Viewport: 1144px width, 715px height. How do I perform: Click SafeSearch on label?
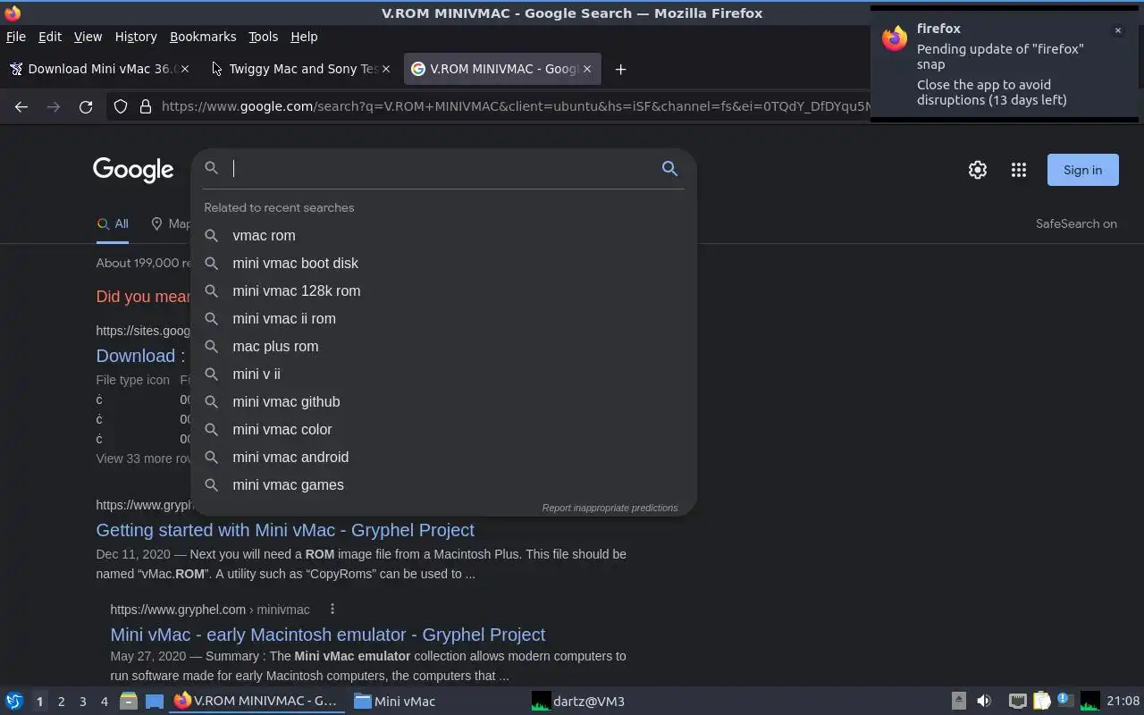pos(1076,223)
